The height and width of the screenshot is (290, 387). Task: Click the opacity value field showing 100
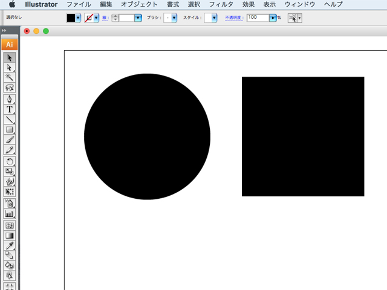click(258, 18)
